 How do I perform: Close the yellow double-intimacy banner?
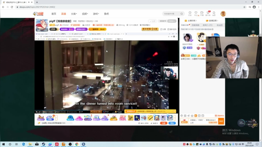pyautogui.click(x=174, y=111)
